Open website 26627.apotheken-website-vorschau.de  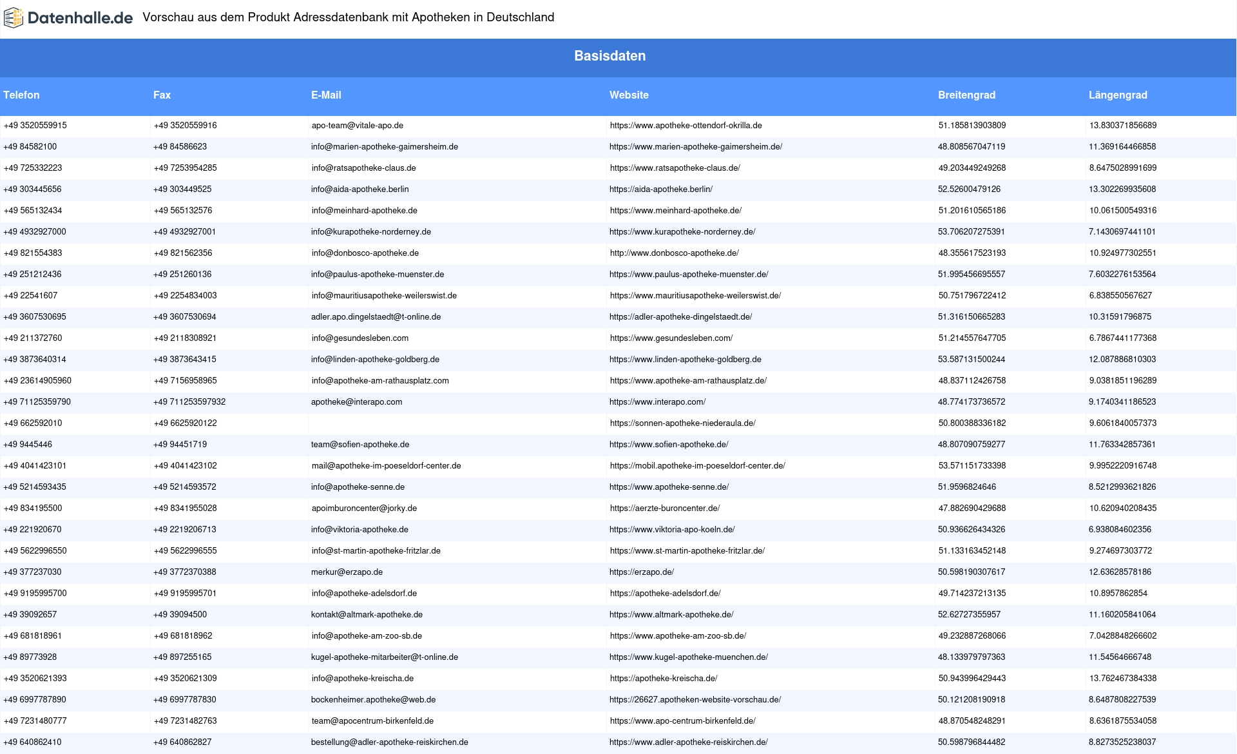point(695,700)
